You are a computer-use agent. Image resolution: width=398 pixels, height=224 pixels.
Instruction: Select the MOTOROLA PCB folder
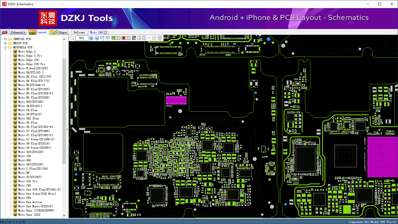coord(23,47)
